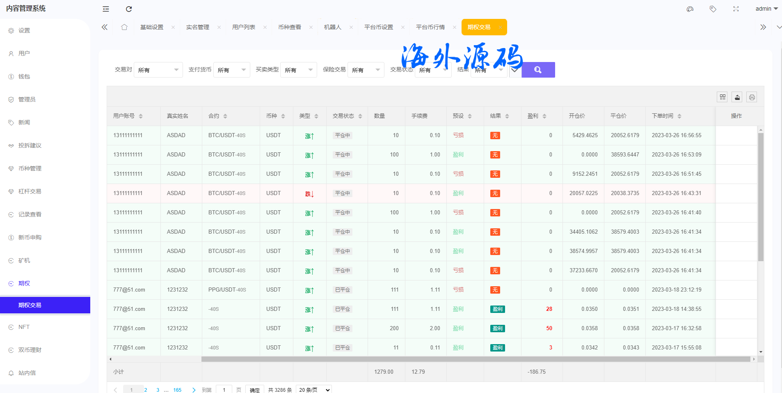The image size is (782, 393).
Task: Select 杠杆交易 in the sidebar
Action: point(30,191)
